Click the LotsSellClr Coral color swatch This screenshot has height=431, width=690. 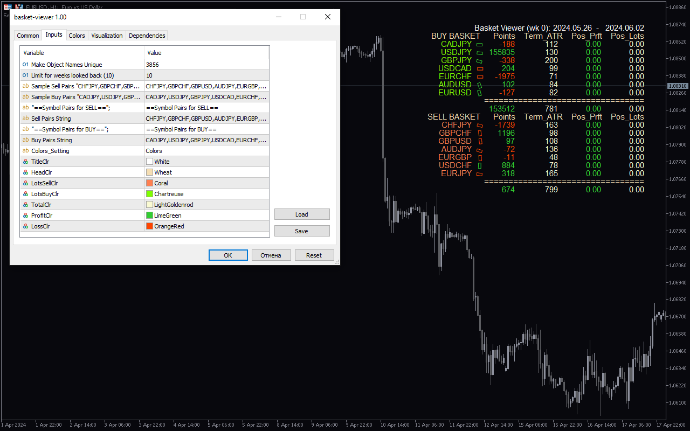pyautogui.click(x=149, y=183)
